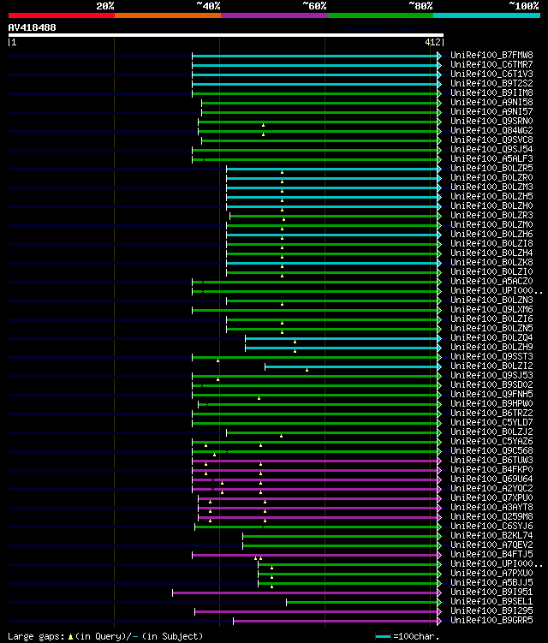The height and width of the screenshot is (643, 548).
Task: Select UniRef100_C5YAZ6 label
Action: click(491, 442)
